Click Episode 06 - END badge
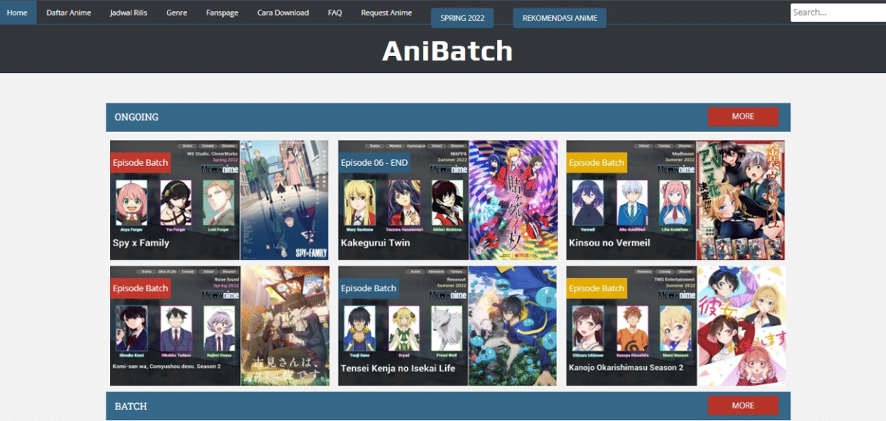This screenshot has width=886, height=421. [x=376, y=163]
